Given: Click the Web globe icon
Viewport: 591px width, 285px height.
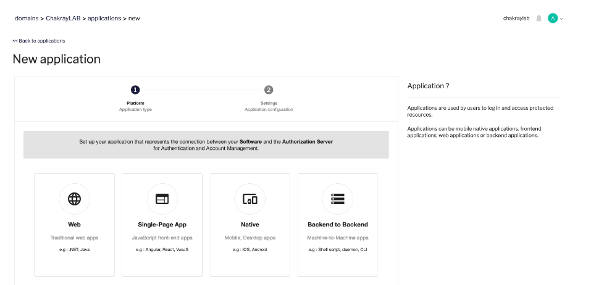Looking at the screenshot, I should tap(74, 199).
